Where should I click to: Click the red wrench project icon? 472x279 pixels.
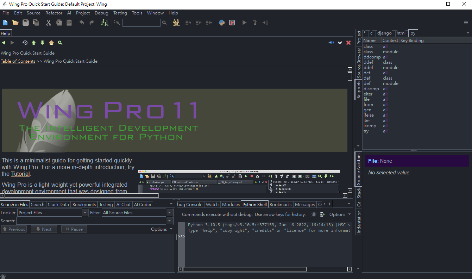[x=232, y=23]
